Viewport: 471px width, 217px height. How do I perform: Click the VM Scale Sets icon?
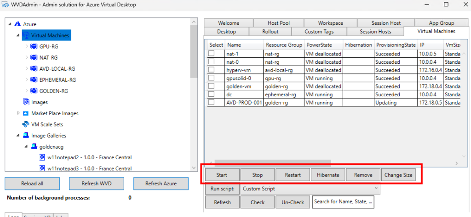[26, 124]
